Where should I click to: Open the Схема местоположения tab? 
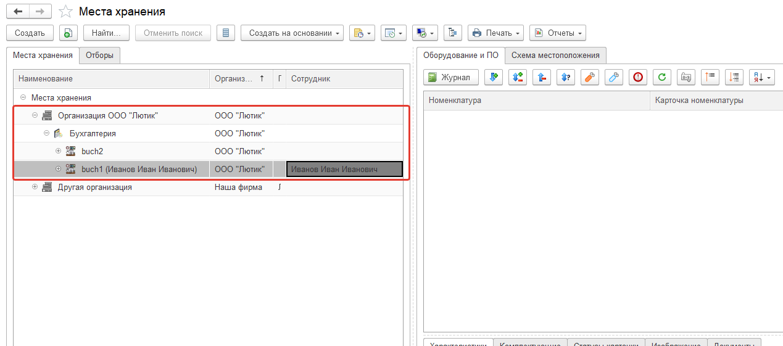[x=555, y=56]
